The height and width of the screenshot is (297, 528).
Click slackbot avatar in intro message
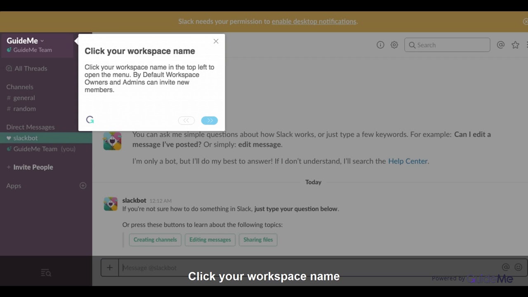[x=112, y=141]
